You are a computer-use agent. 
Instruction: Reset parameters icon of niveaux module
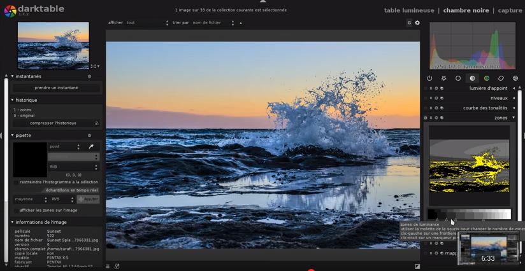tap(436, 98)
